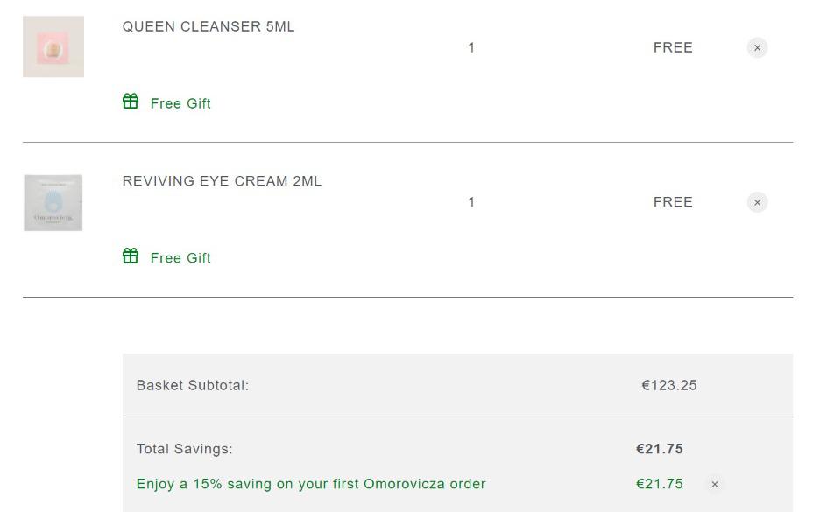Remove Queen Cleanser 5ML from basket
Viewport: 813px width, 512px height.
pyautogui.click(x=757, y=47)
